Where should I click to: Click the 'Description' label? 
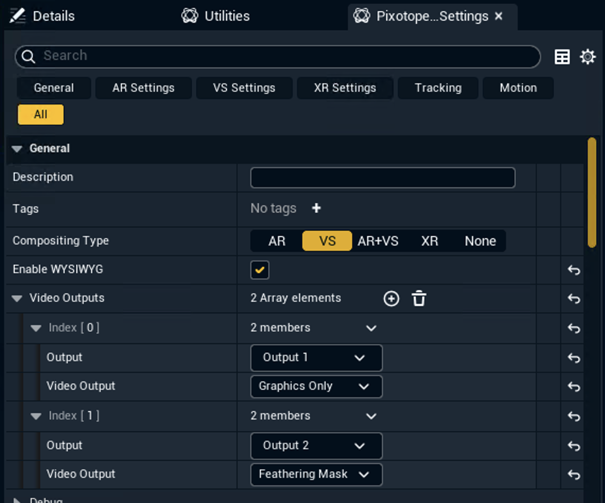(x=43, y=177)
